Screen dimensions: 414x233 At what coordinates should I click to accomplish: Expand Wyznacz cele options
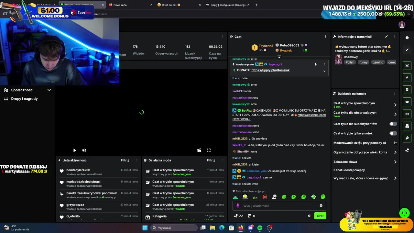395,178
